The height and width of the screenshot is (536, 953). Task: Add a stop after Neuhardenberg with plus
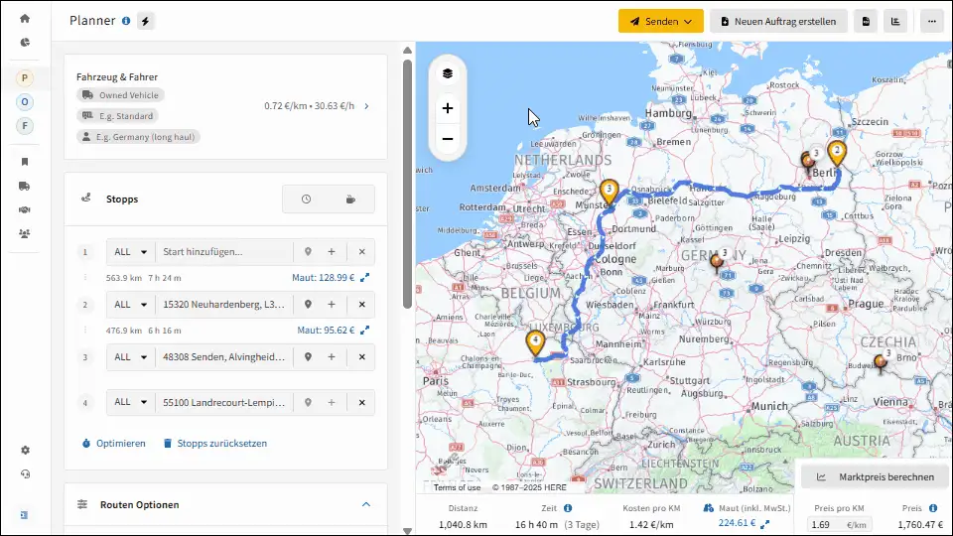click(x=332, y=305)
